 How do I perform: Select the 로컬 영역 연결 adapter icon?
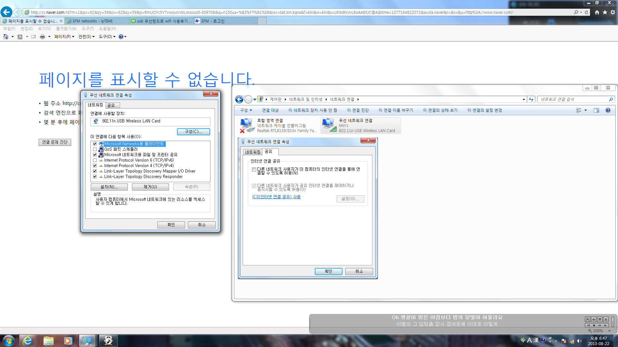(247, 125)
